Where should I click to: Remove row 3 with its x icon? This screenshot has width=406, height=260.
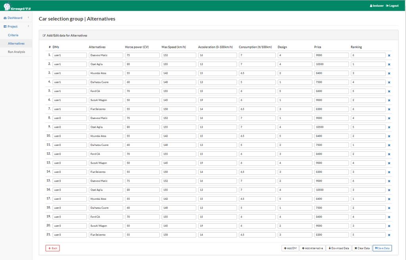[389, 73]
